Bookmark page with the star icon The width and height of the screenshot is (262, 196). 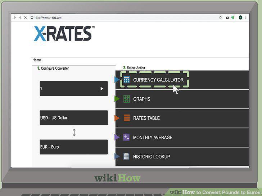click(x=221, y=18)
